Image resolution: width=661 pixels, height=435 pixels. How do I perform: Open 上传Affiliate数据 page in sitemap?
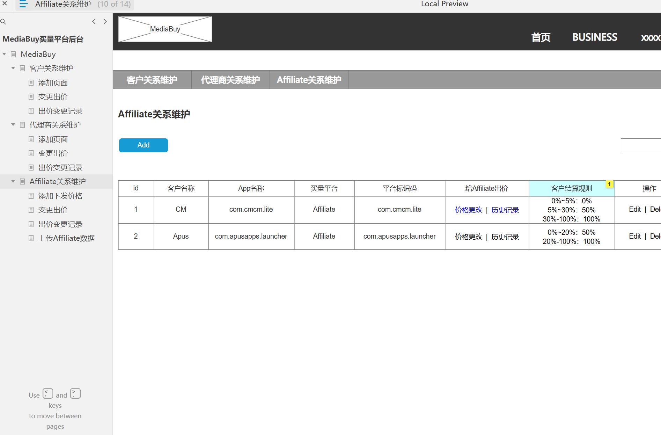pyautogui.click(x=66, y=238)
